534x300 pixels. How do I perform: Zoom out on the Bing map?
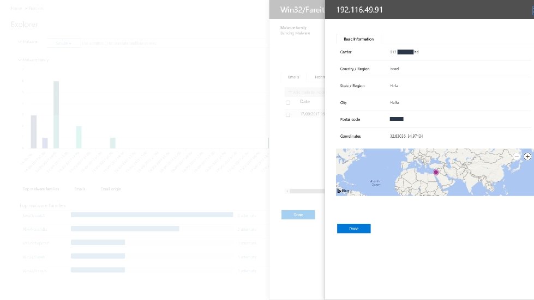pos(517,157)
